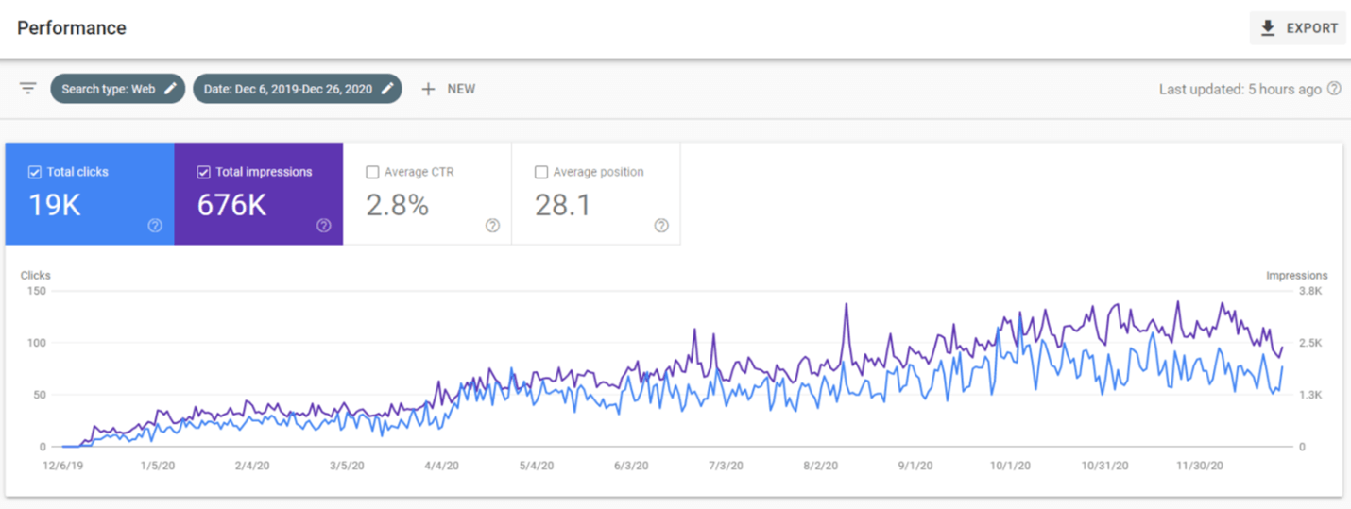Enable the Average position checkbox

[x=541, y=172]
